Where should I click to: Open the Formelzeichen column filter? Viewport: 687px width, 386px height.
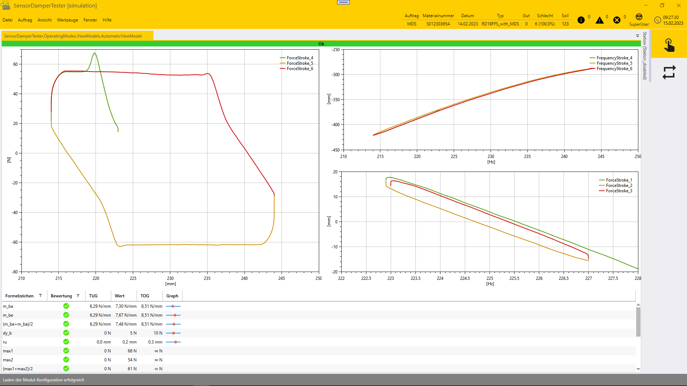coord(40,296)
